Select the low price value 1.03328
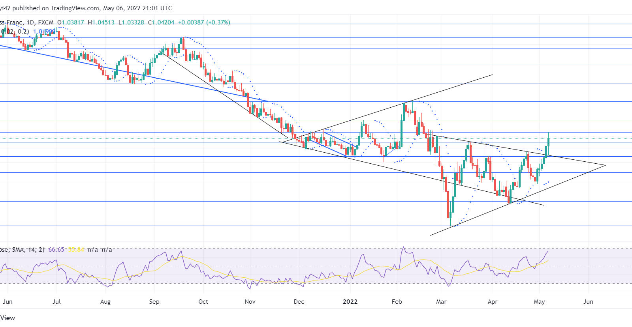This screenshot has height=327, width=632. tap(133, 22)
